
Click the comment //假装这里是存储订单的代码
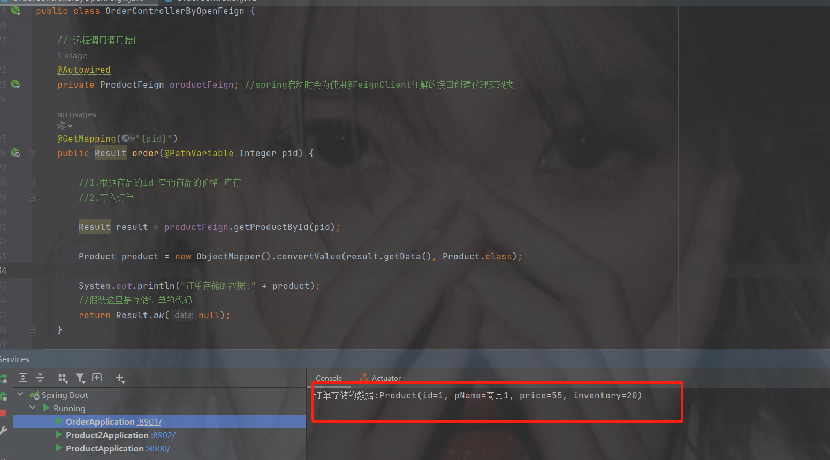pos(135,300)
